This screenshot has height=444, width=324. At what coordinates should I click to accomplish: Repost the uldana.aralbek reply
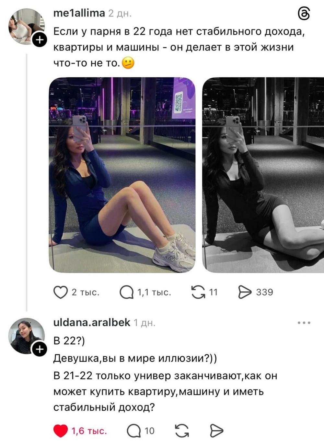(x=182, y=431)
